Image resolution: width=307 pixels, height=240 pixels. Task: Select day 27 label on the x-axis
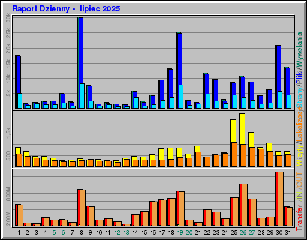click(x=252, y=233)
